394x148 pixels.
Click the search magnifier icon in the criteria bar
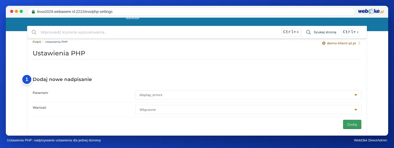pos(34,32)
